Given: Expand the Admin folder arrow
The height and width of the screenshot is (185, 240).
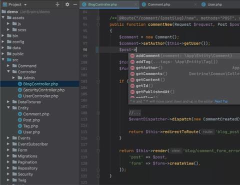Looking at the screenshot, I should click(13, 78).
